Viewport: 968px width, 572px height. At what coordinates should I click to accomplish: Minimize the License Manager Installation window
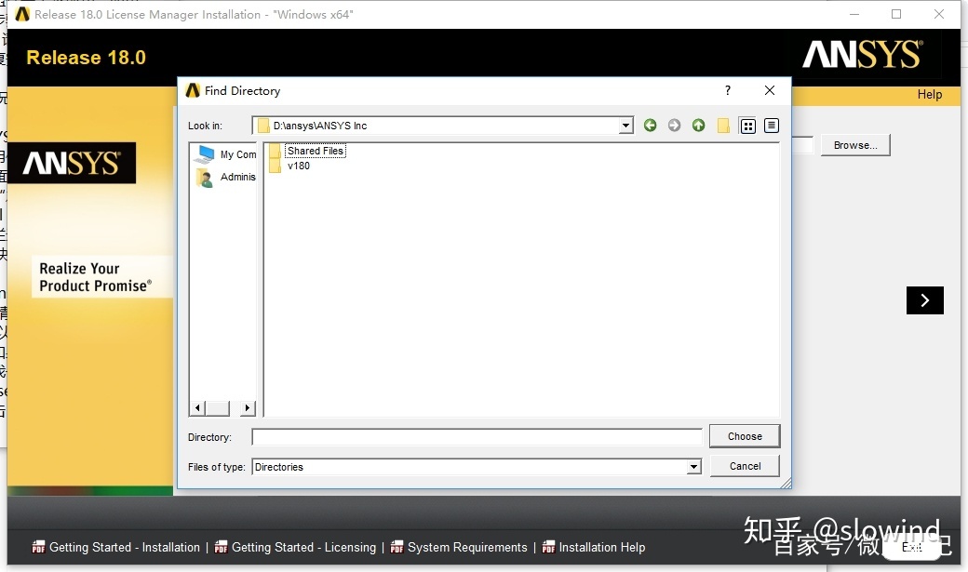(x=854, y=14)
